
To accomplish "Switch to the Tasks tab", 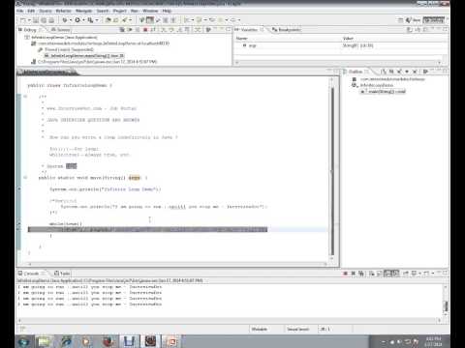I will point(62,274).
